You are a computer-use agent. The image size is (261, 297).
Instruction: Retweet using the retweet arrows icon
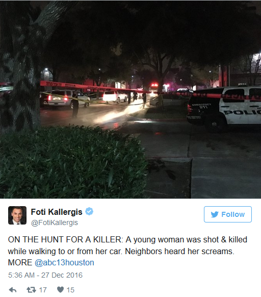(31, 290)
